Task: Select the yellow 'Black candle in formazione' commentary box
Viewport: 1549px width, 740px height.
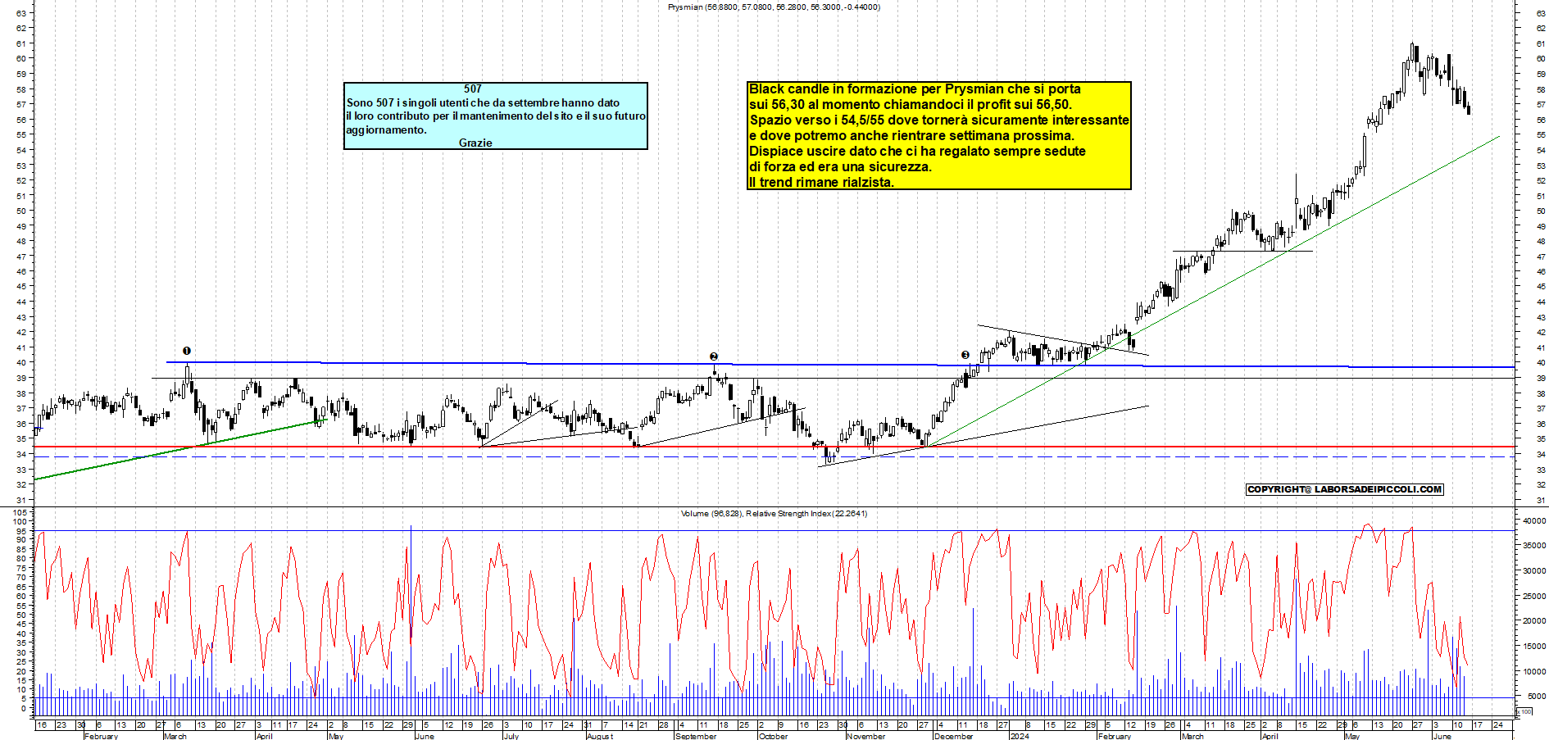Action: point(939,135)
